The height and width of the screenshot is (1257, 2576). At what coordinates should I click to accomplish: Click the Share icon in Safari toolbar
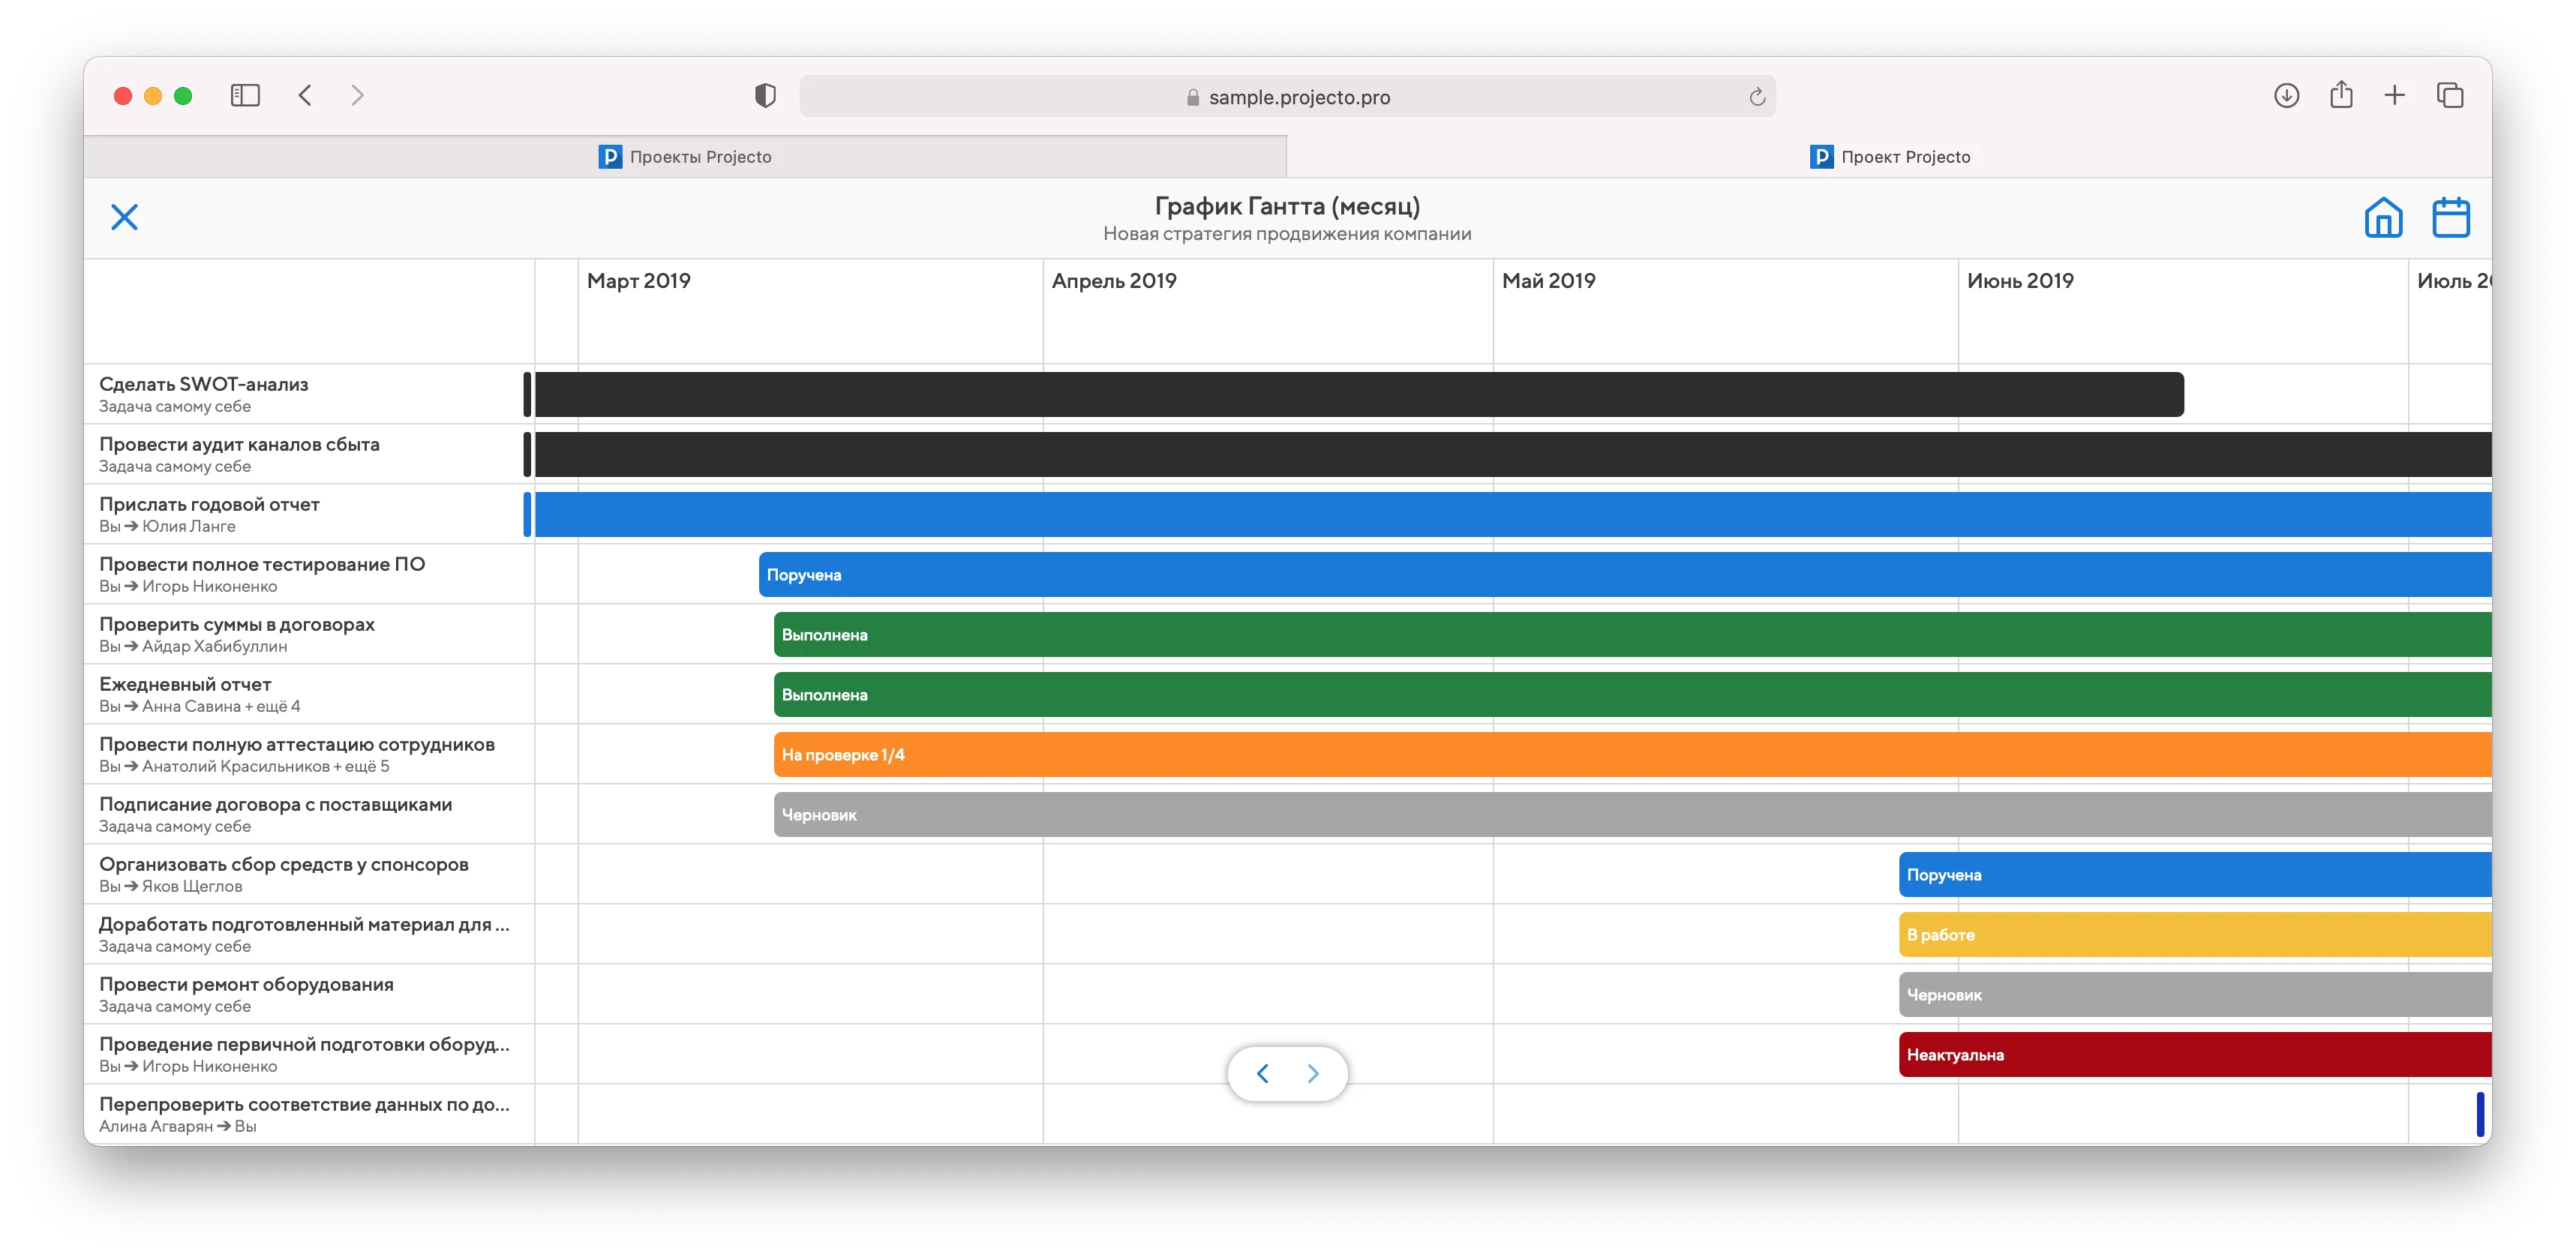pyautogui.click(x=2341, y=96)
